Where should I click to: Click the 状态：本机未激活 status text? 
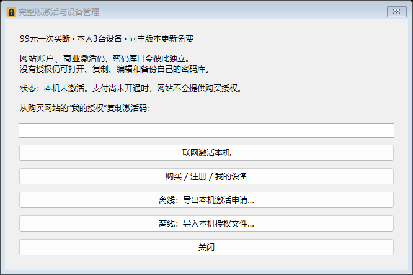[x=131, y=88]
